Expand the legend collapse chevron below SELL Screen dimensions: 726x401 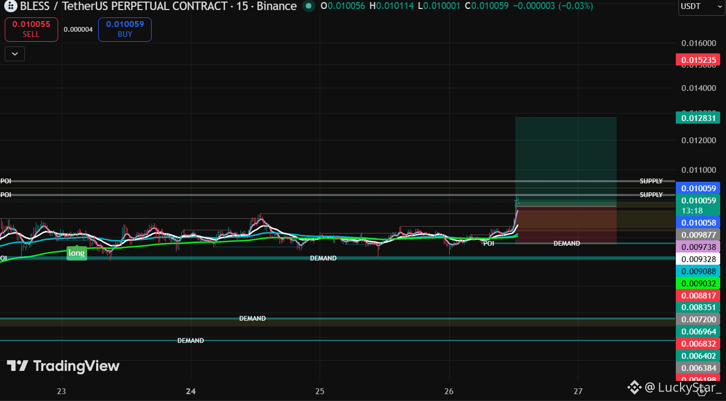(15, 54)
